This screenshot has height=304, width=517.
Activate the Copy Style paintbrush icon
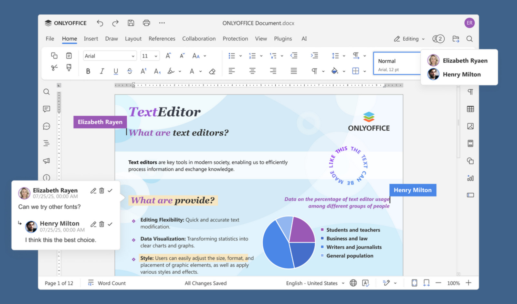click(69, 68)
